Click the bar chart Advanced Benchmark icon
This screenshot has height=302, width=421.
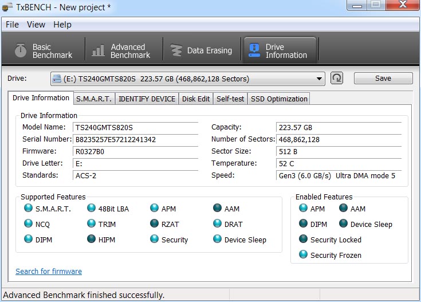tap(98, 50)
